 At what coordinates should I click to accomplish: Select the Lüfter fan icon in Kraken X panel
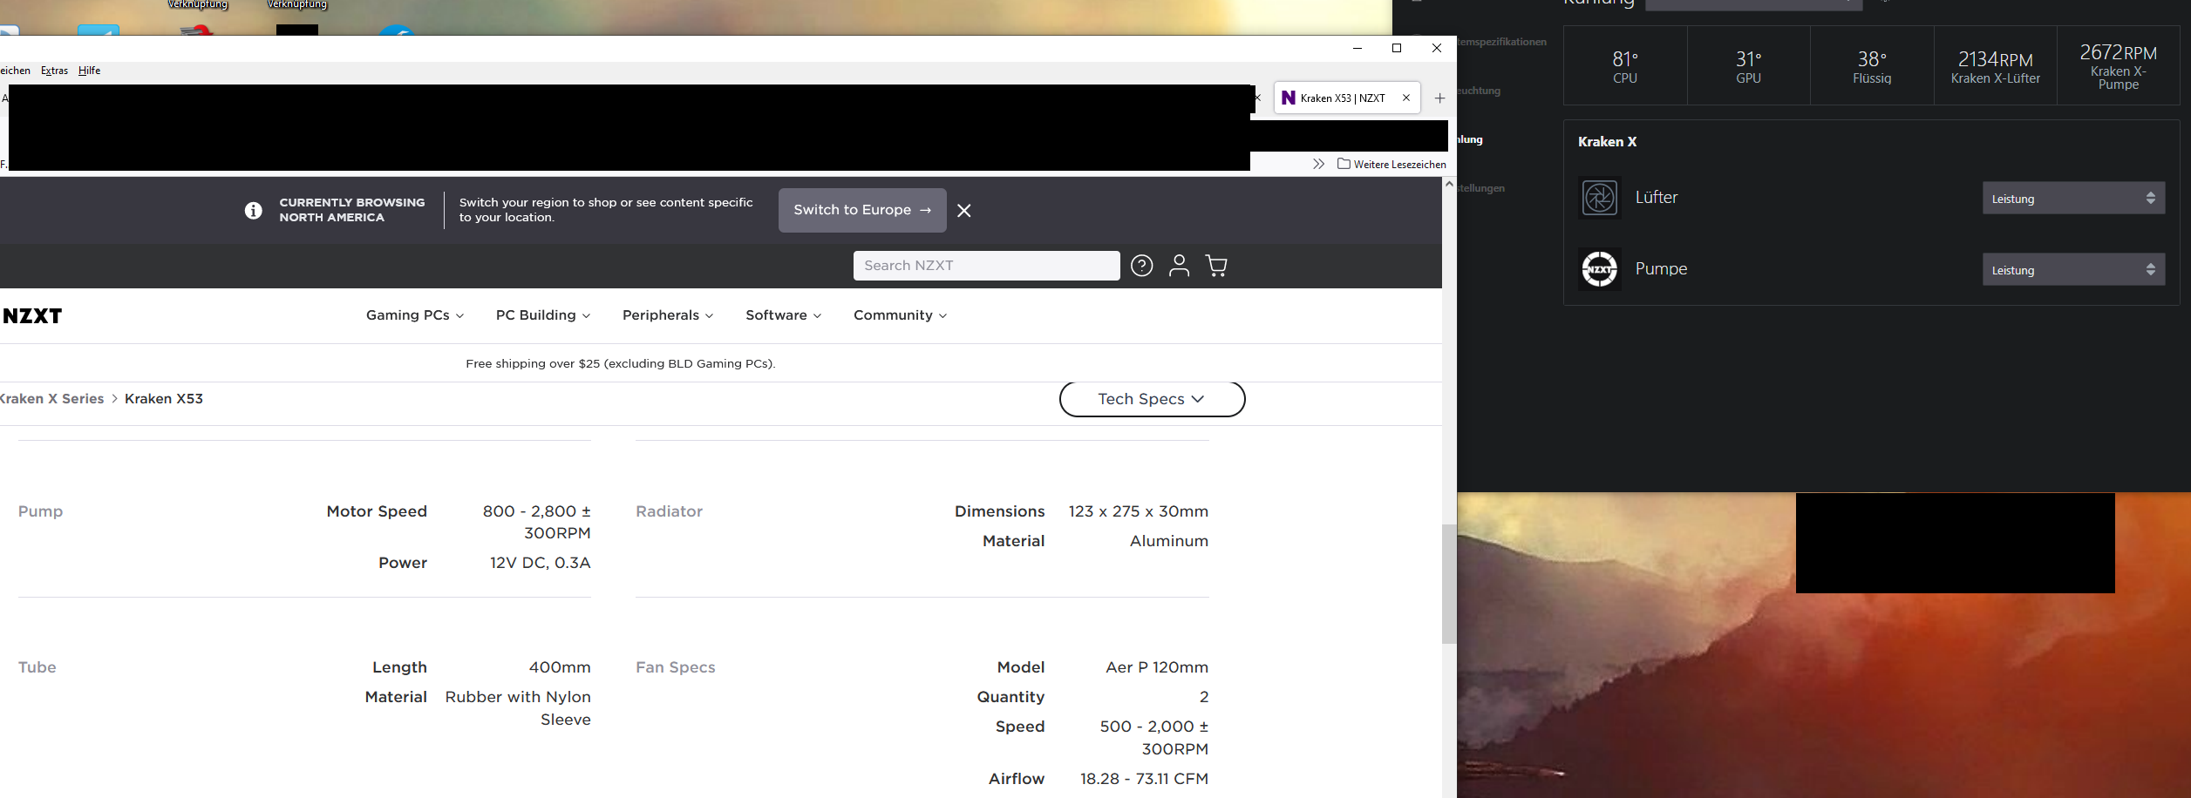pyautogui.click(x=1599, y=197)
